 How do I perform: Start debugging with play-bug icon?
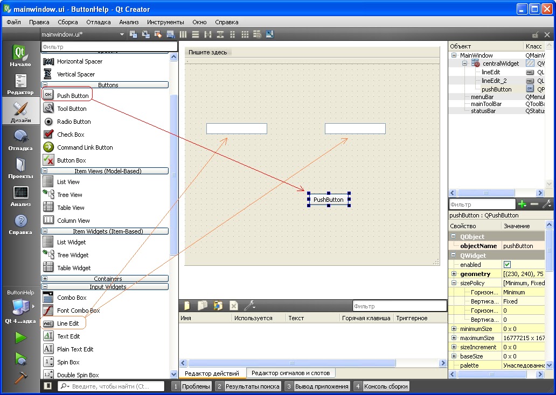[20, 358]
